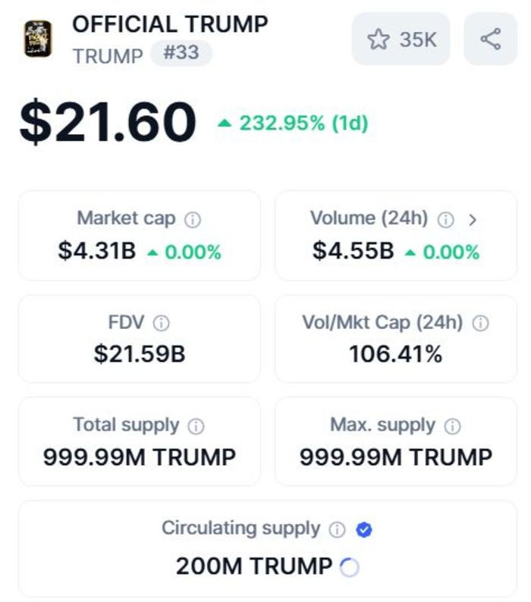This screenshot has height=602, width=531.
Task: Open the share options icon
Action: (490, 39)
